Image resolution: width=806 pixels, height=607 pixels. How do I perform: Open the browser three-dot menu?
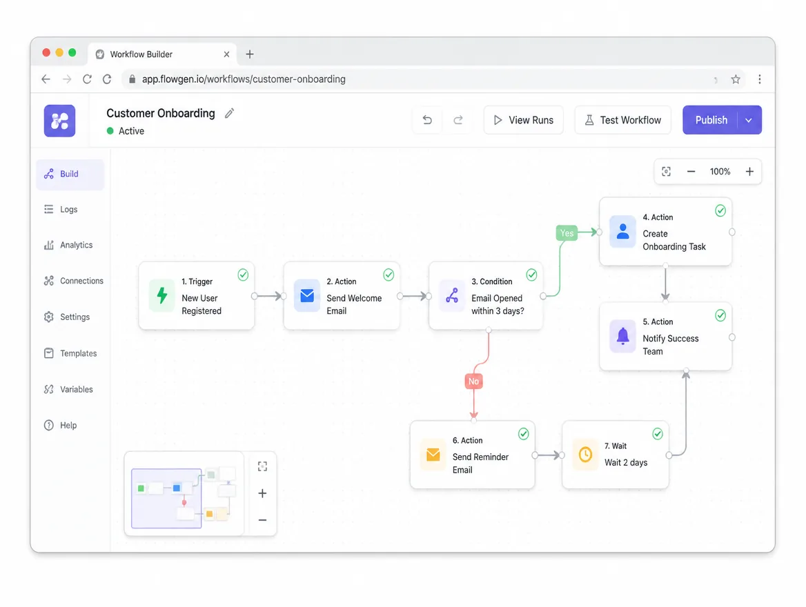tap(759, 79)
